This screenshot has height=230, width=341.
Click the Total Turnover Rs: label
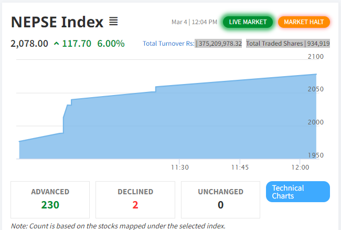pyautogui.click(x=168, y=44)
